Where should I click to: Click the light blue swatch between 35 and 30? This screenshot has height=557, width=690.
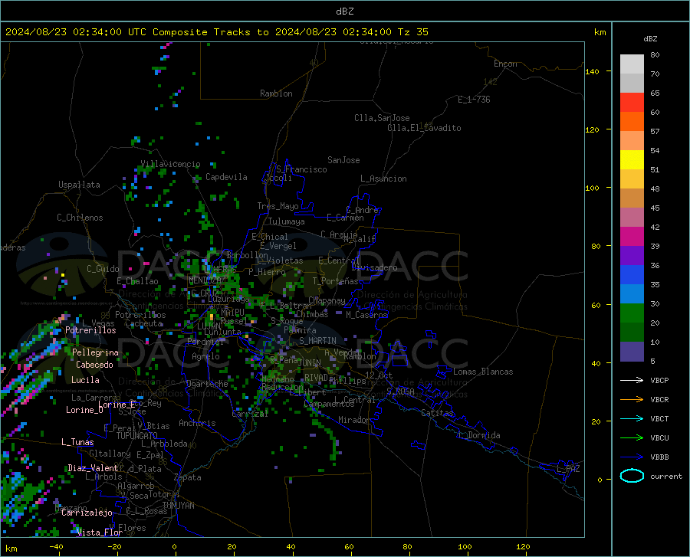point(632,294)
